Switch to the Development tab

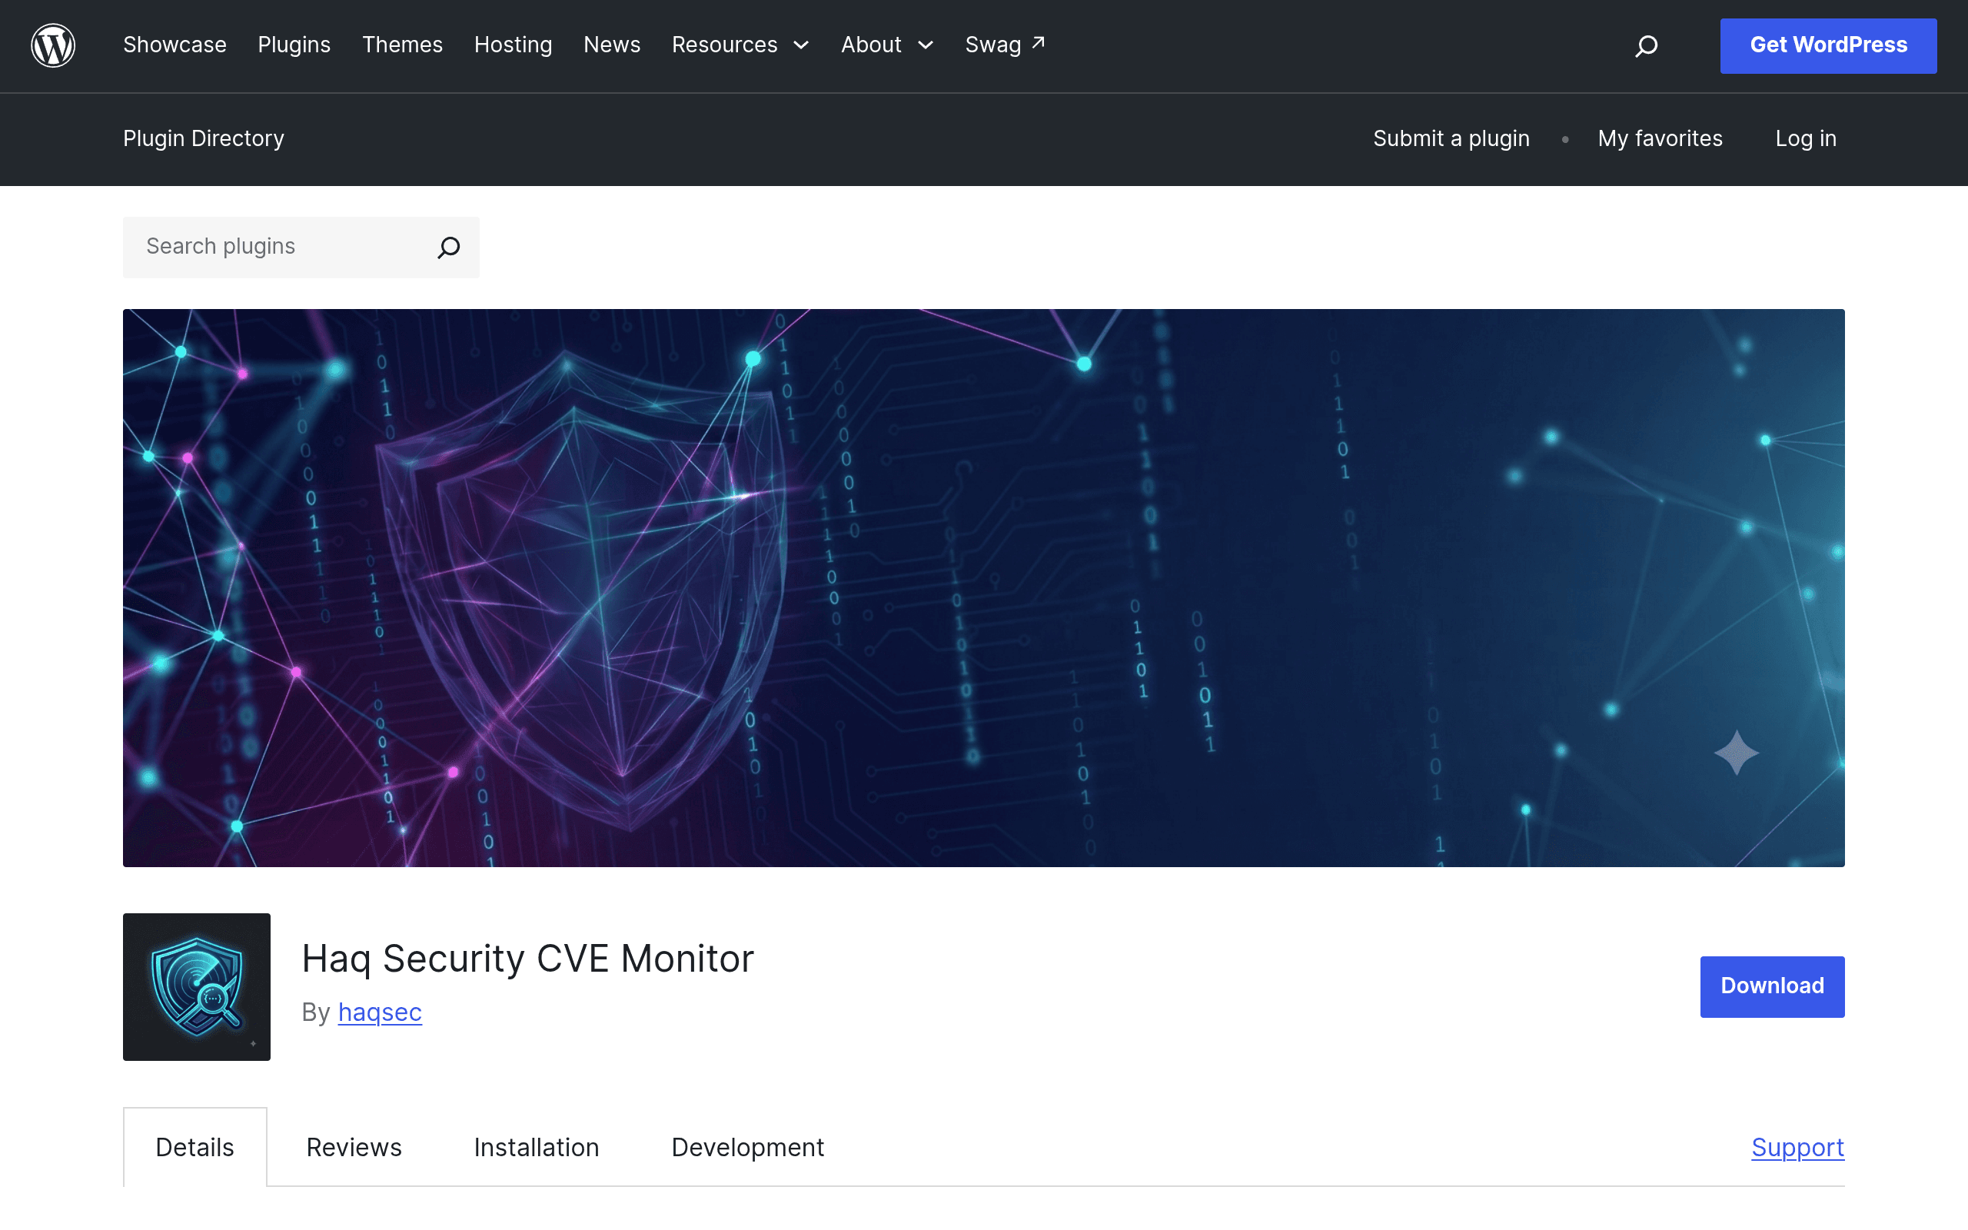[x=748, y=1147]
